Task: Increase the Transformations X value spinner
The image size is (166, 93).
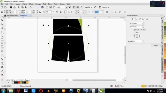Action: point(143,22)
